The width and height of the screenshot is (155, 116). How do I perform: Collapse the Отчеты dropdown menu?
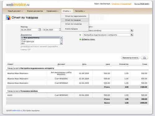[x=67, y=11]
